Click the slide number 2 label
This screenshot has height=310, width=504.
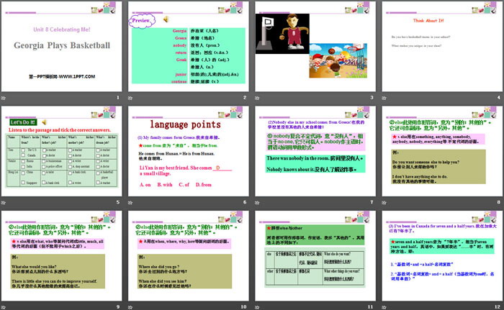(x=245, y=97)
